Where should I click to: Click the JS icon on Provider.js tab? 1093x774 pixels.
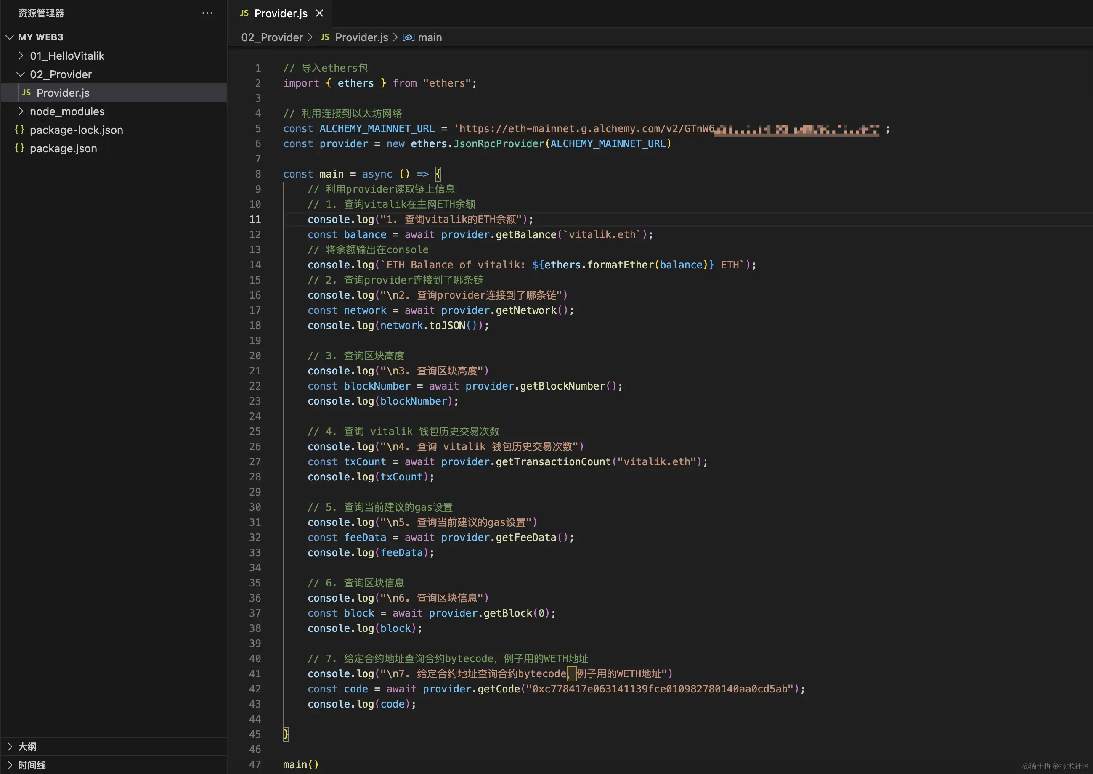point(244,13)
